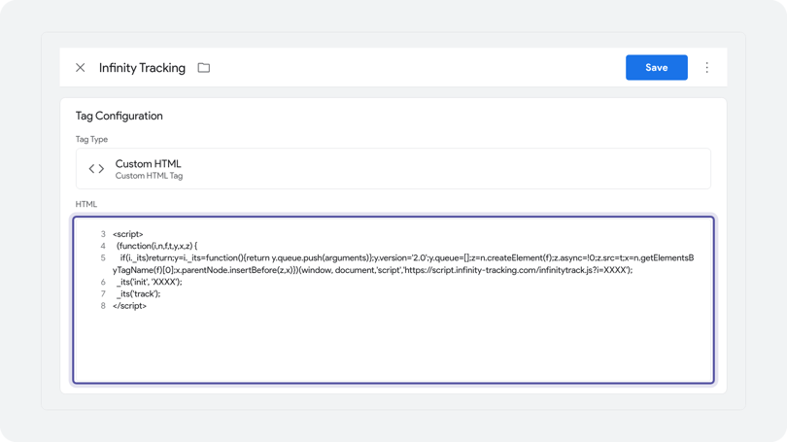
Task: Click into the HTML code editor
Action: [393, 300]
